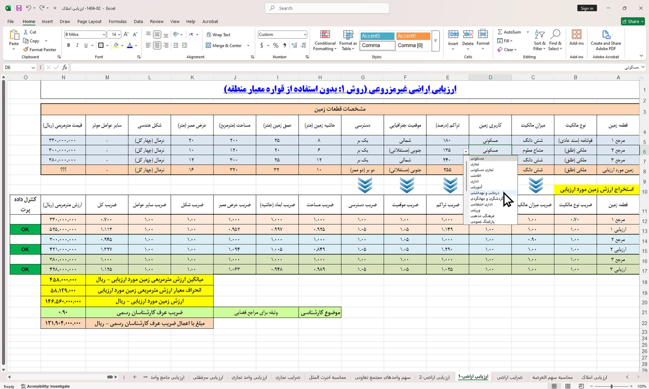This screenshot has width=649, height=389.
Task: Undo the last action
Action: [x=29, y=8]
